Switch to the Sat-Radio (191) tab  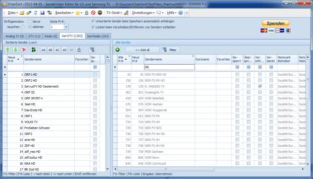pos(98,36)
